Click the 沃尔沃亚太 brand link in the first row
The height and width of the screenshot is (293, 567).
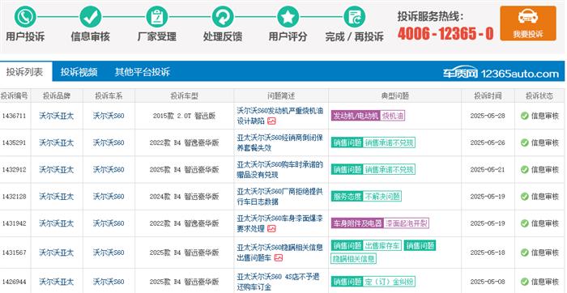coord(57,116)
